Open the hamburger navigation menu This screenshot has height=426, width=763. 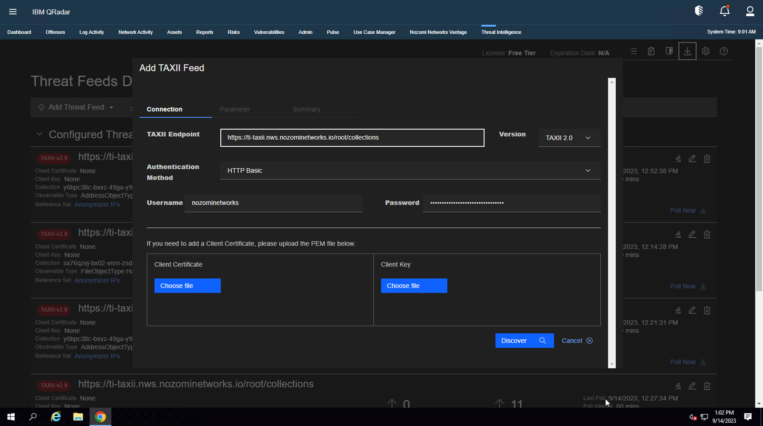tap(13, 12)
